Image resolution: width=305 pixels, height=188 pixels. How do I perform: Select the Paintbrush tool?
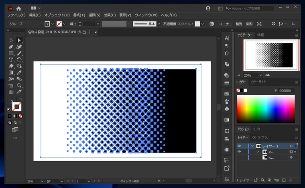(19, 53)
